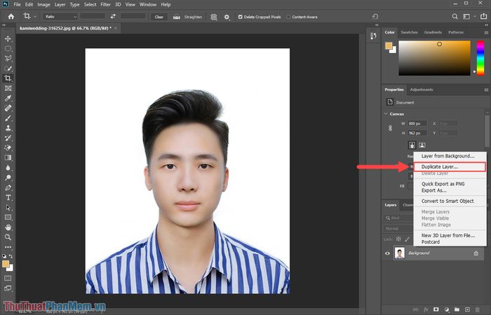The width and height of the screenshot is (491, 315).
Task: Expand the toolbox double-arrow
Action: 4,25
